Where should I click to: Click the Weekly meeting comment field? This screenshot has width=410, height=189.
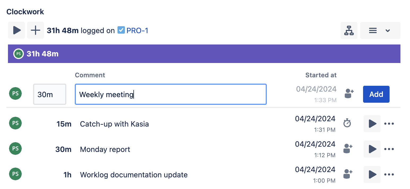[171, 94]
